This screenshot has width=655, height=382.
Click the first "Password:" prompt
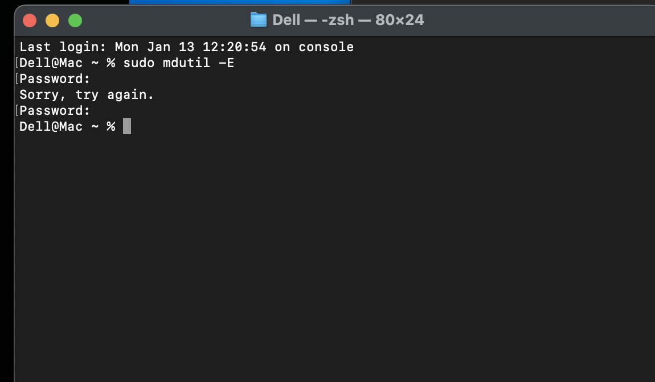click(x=55, y=79)
